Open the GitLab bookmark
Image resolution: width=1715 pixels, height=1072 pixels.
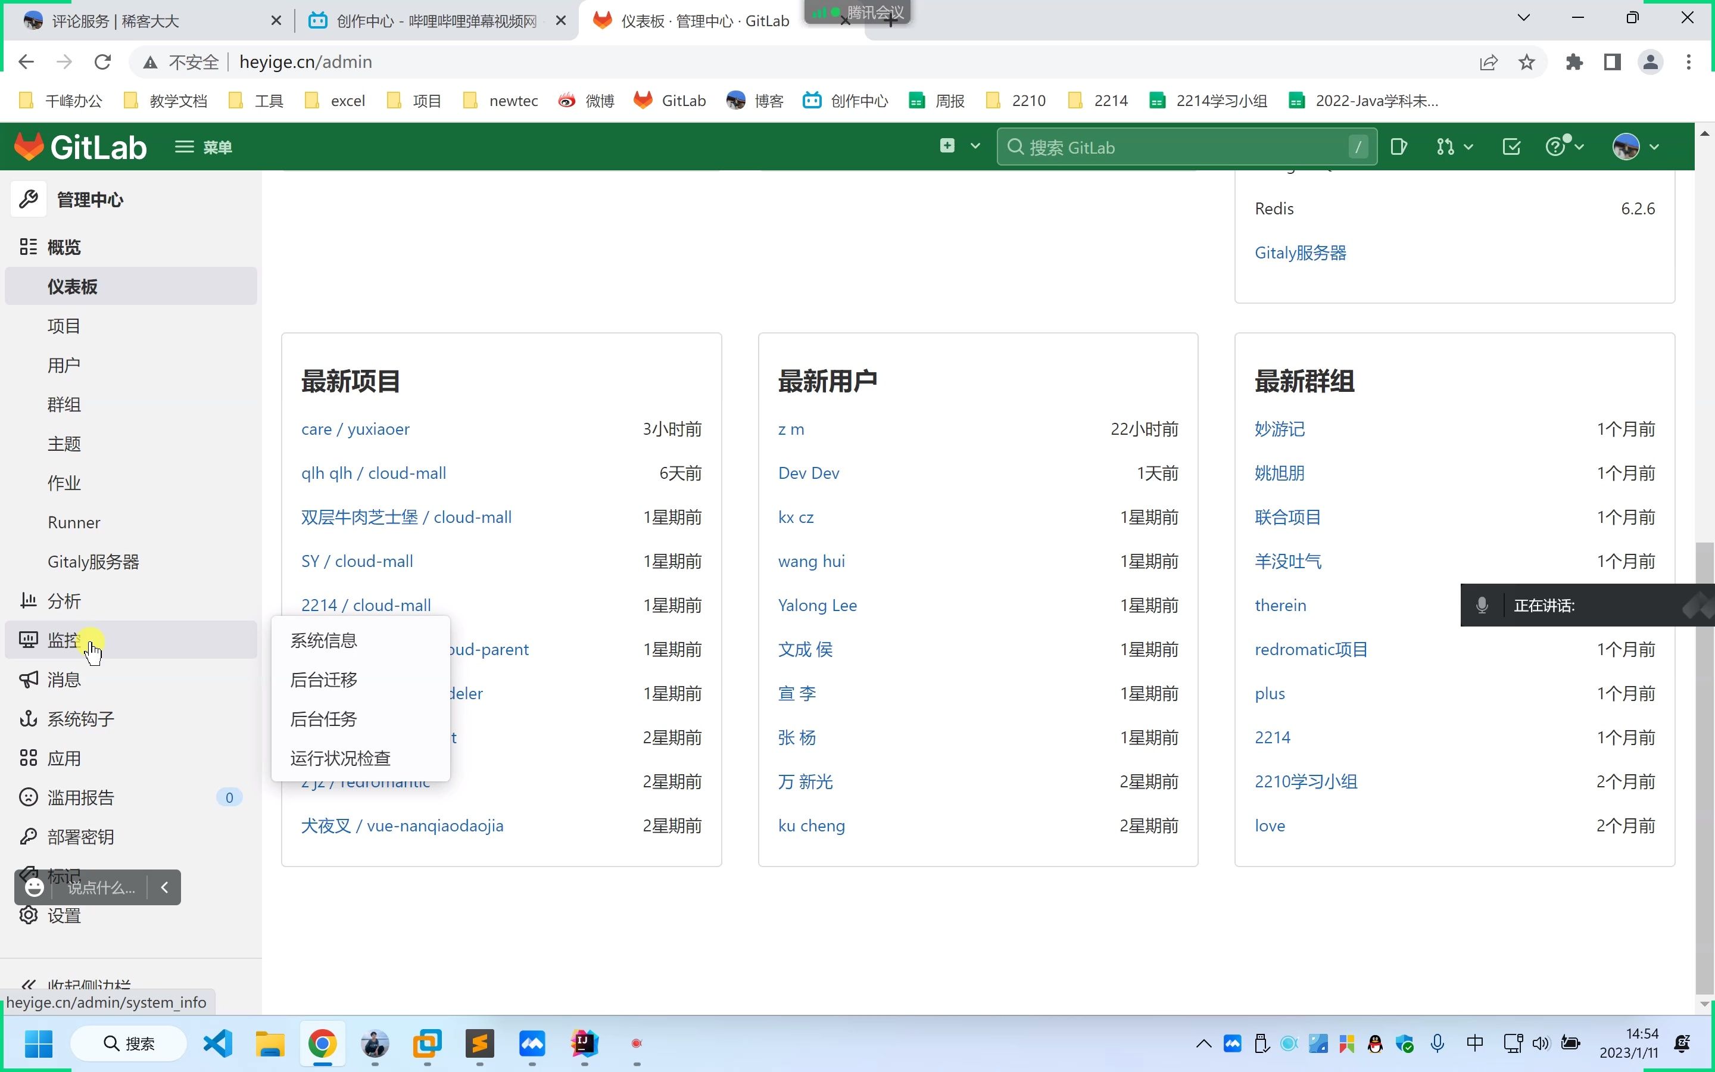click(x=671, y=101)
